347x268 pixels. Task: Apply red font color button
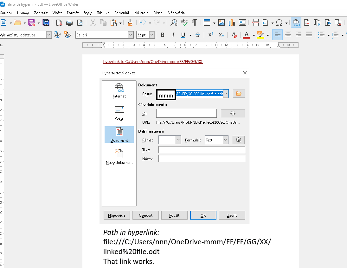(247, 35)
